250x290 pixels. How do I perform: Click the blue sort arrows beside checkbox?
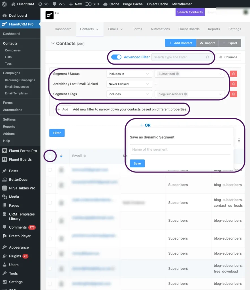61,156
